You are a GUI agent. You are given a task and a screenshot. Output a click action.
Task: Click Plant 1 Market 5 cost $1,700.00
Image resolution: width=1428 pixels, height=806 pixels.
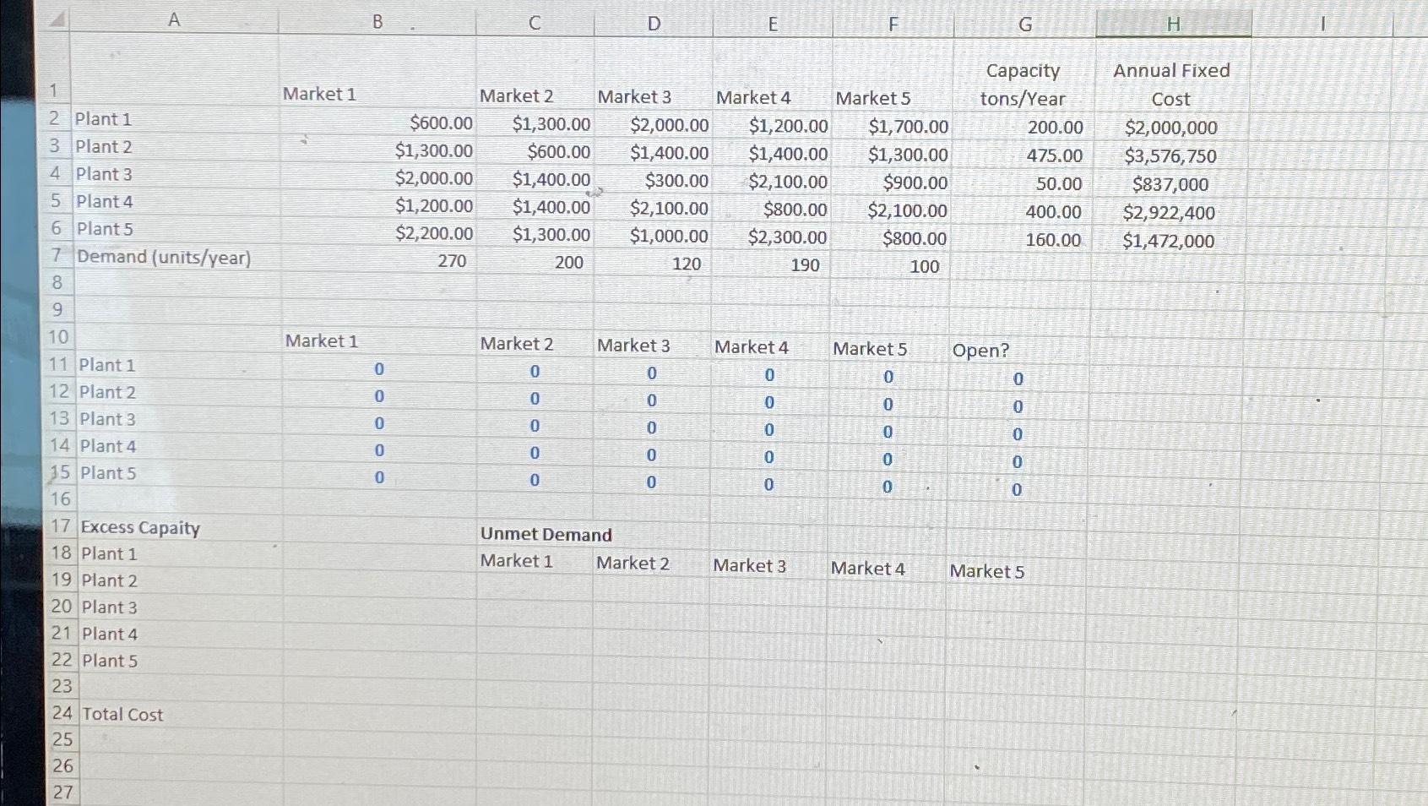click(909, 127)
